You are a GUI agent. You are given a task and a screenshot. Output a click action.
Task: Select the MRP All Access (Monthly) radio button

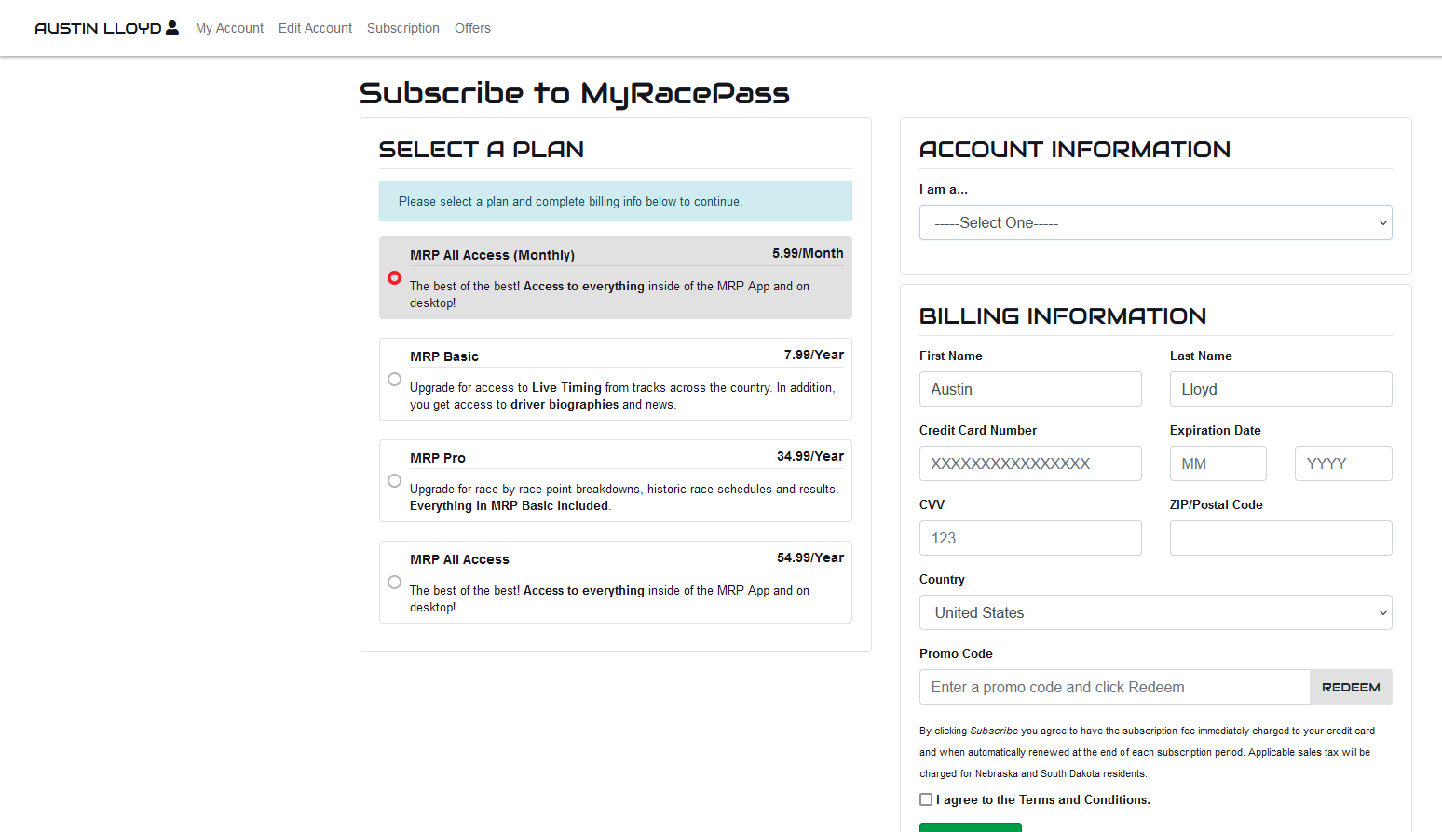coord(395,277)
